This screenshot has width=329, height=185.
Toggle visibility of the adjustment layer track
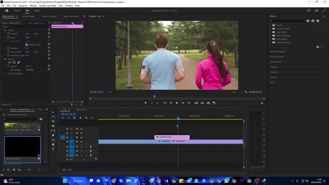(81, 137)
